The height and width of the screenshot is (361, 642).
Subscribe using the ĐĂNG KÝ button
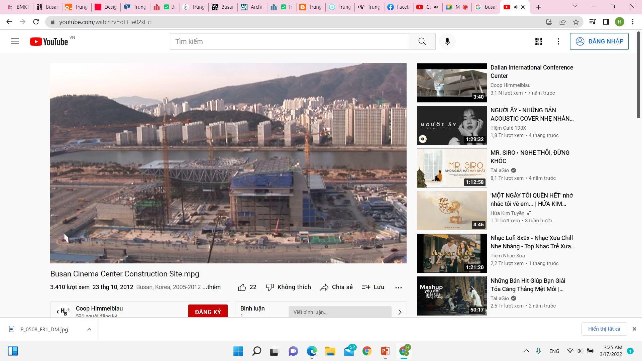208,312
